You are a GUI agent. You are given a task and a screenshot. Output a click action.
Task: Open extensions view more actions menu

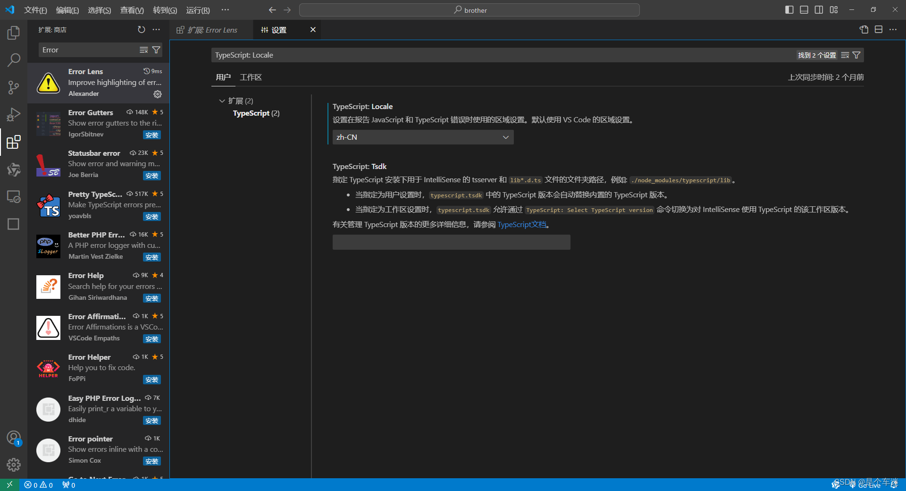[156, 30]
